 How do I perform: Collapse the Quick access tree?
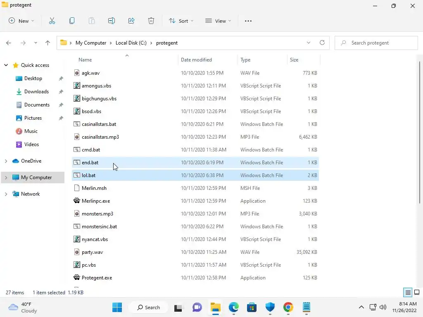(x=6, y=65)
